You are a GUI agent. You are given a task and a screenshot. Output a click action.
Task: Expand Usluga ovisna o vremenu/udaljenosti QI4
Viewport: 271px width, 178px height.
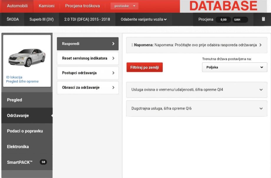tap(197, 90)
